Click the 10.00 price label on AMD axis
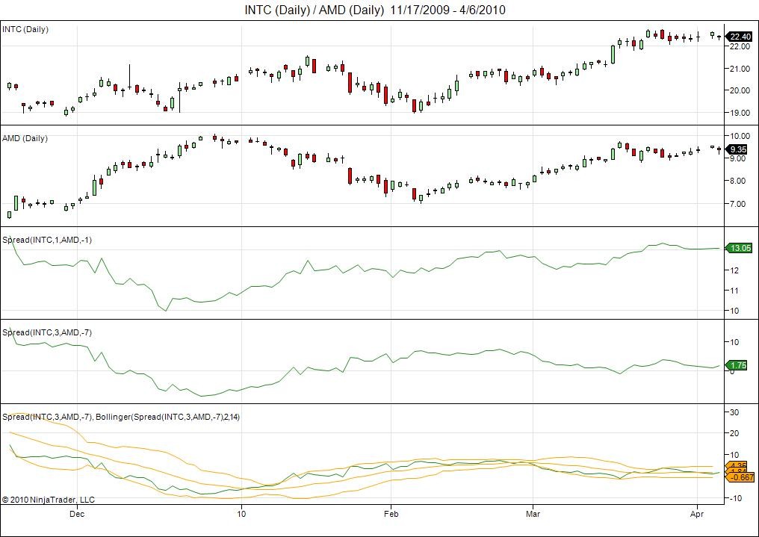759x537 pixels. point(740,135)
